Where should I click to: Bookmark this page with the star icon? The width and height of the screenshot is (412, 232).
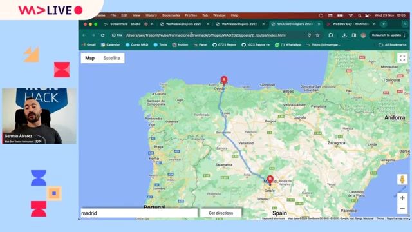coord(317,35)
